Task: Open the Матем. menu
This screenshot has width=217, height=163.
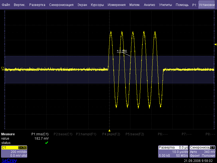Action: (135, 5)
